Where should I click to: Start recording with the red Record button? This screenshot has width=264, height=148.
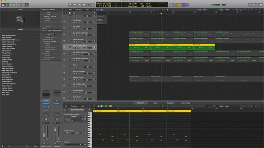point(89,5)
